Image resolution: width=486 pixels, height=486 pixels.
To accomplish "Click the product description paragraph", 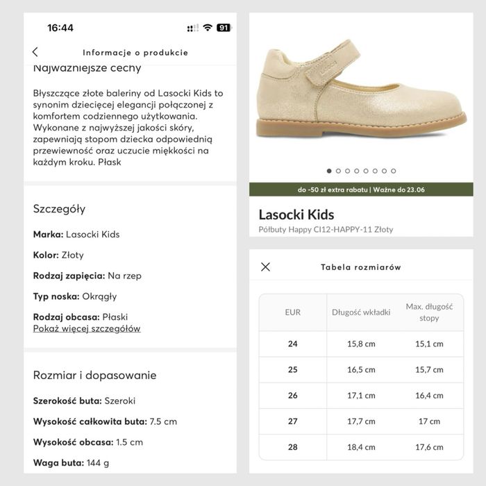I will tap(128, 127).
